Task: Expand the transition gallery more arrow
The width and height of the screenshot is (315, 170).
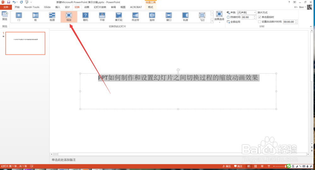Action: tap(212, 21)
